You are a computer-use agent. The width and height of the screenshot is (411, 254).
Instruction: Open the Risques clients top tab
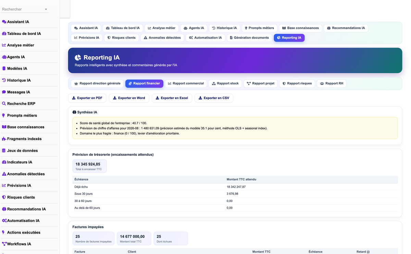click(122, 38)
